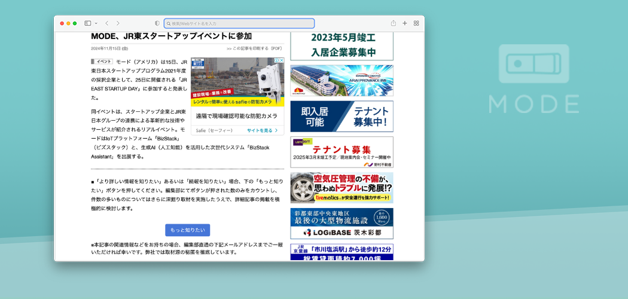Click the イベント category tag
628x299 pixels.
click(102, 62)
